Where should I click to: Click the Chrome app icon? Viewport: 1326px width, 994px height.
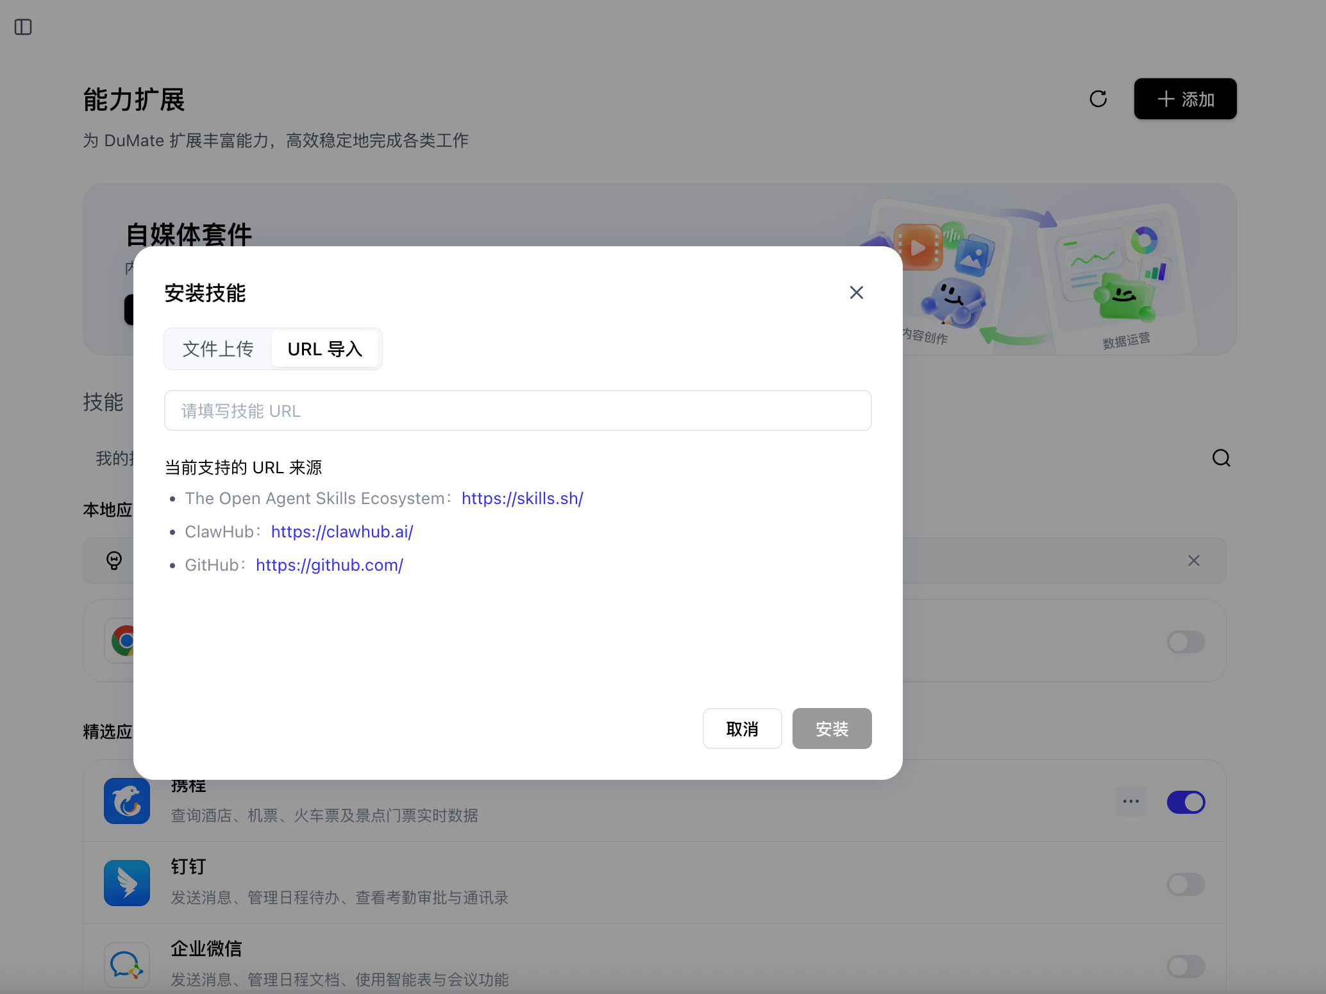tap(122, 641)
